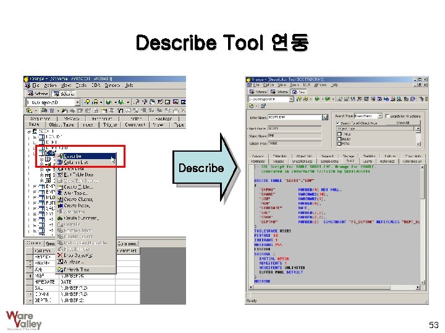Toggle Search for All Schema checkbox
Screen dimensions: 445x333
tap(387, 116)
